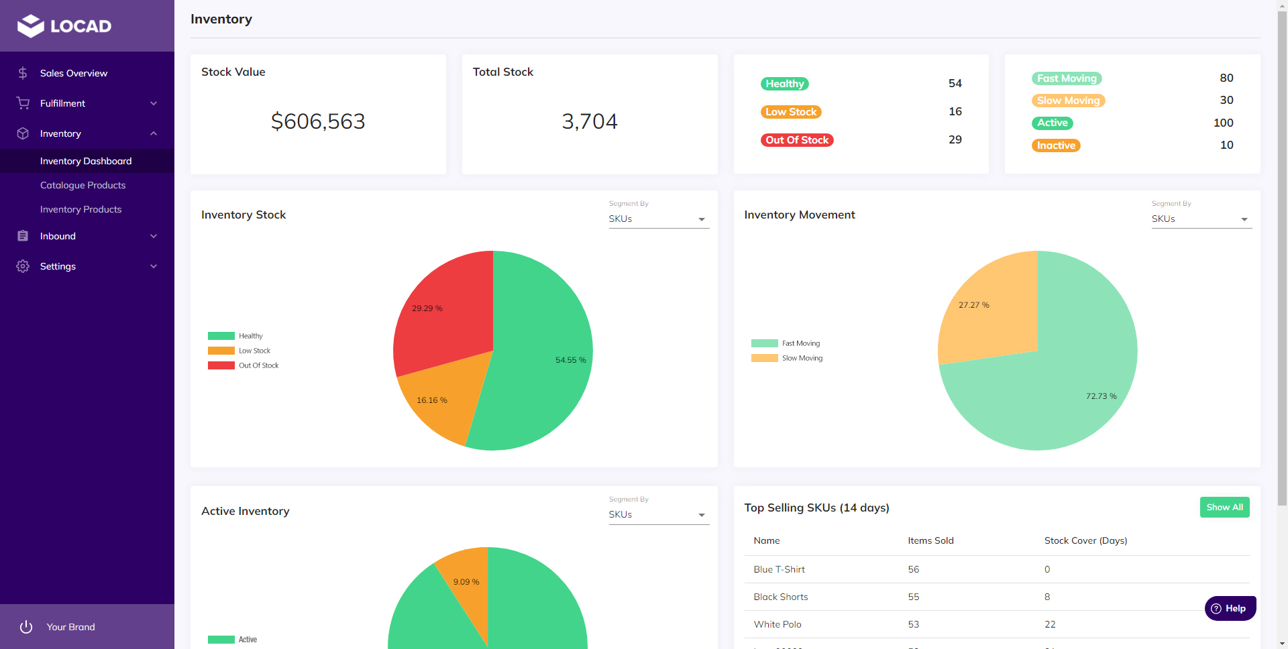
Task: Open the Segment By dropdown for Inventory Movement
Action: tap(1201, 219)
